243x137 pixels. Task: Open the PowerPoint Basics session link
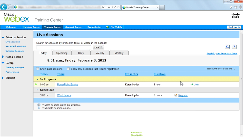click(x=68, y=84)
